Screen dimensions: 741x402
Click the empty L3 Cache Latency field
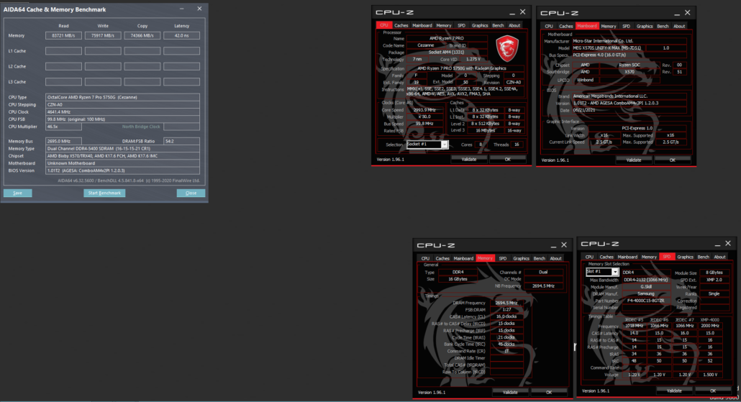pyautogui.click(x=181, y=82)
